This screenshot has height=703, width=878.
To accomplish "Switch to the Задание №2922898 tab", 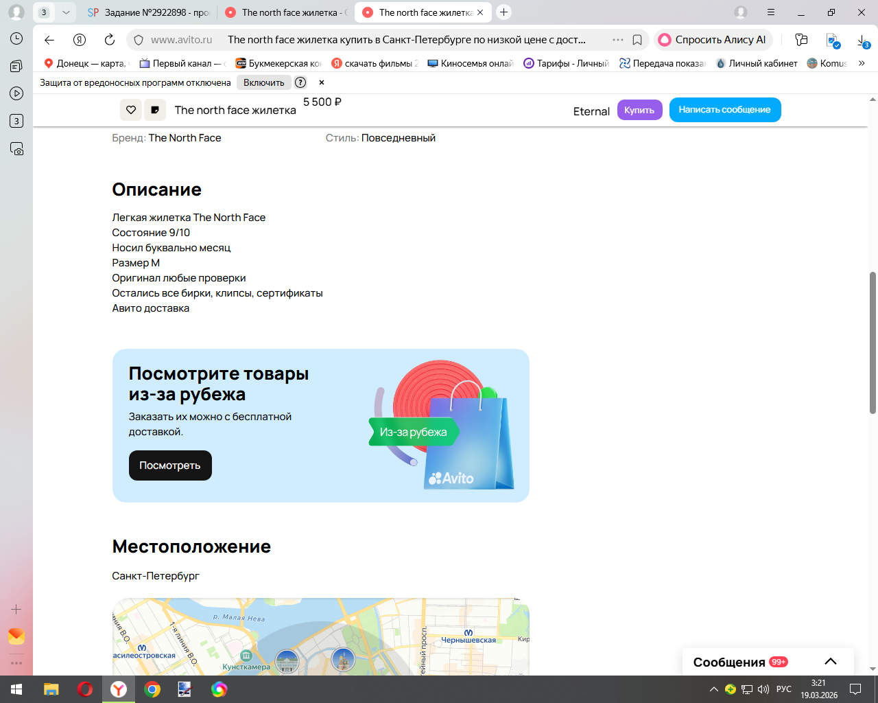I will (148, 12).
